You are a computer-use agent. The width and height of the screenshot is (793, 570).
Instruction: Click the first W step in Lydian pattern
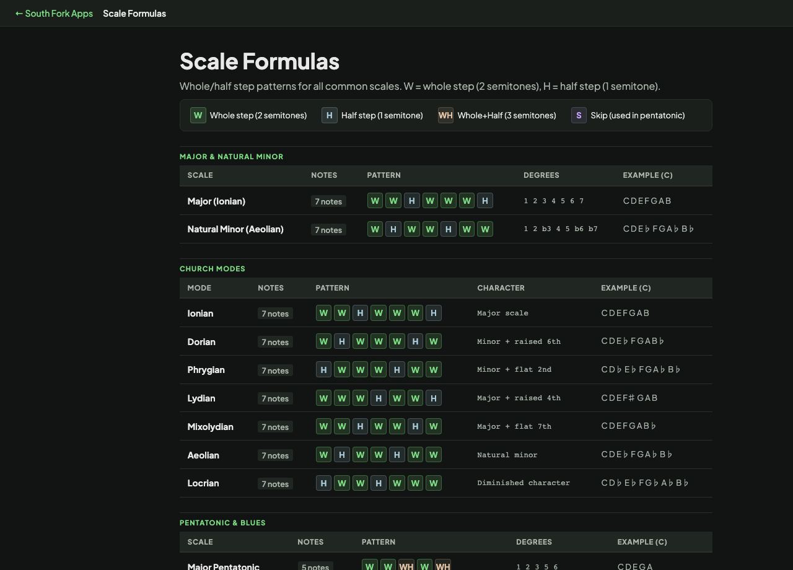323,398
